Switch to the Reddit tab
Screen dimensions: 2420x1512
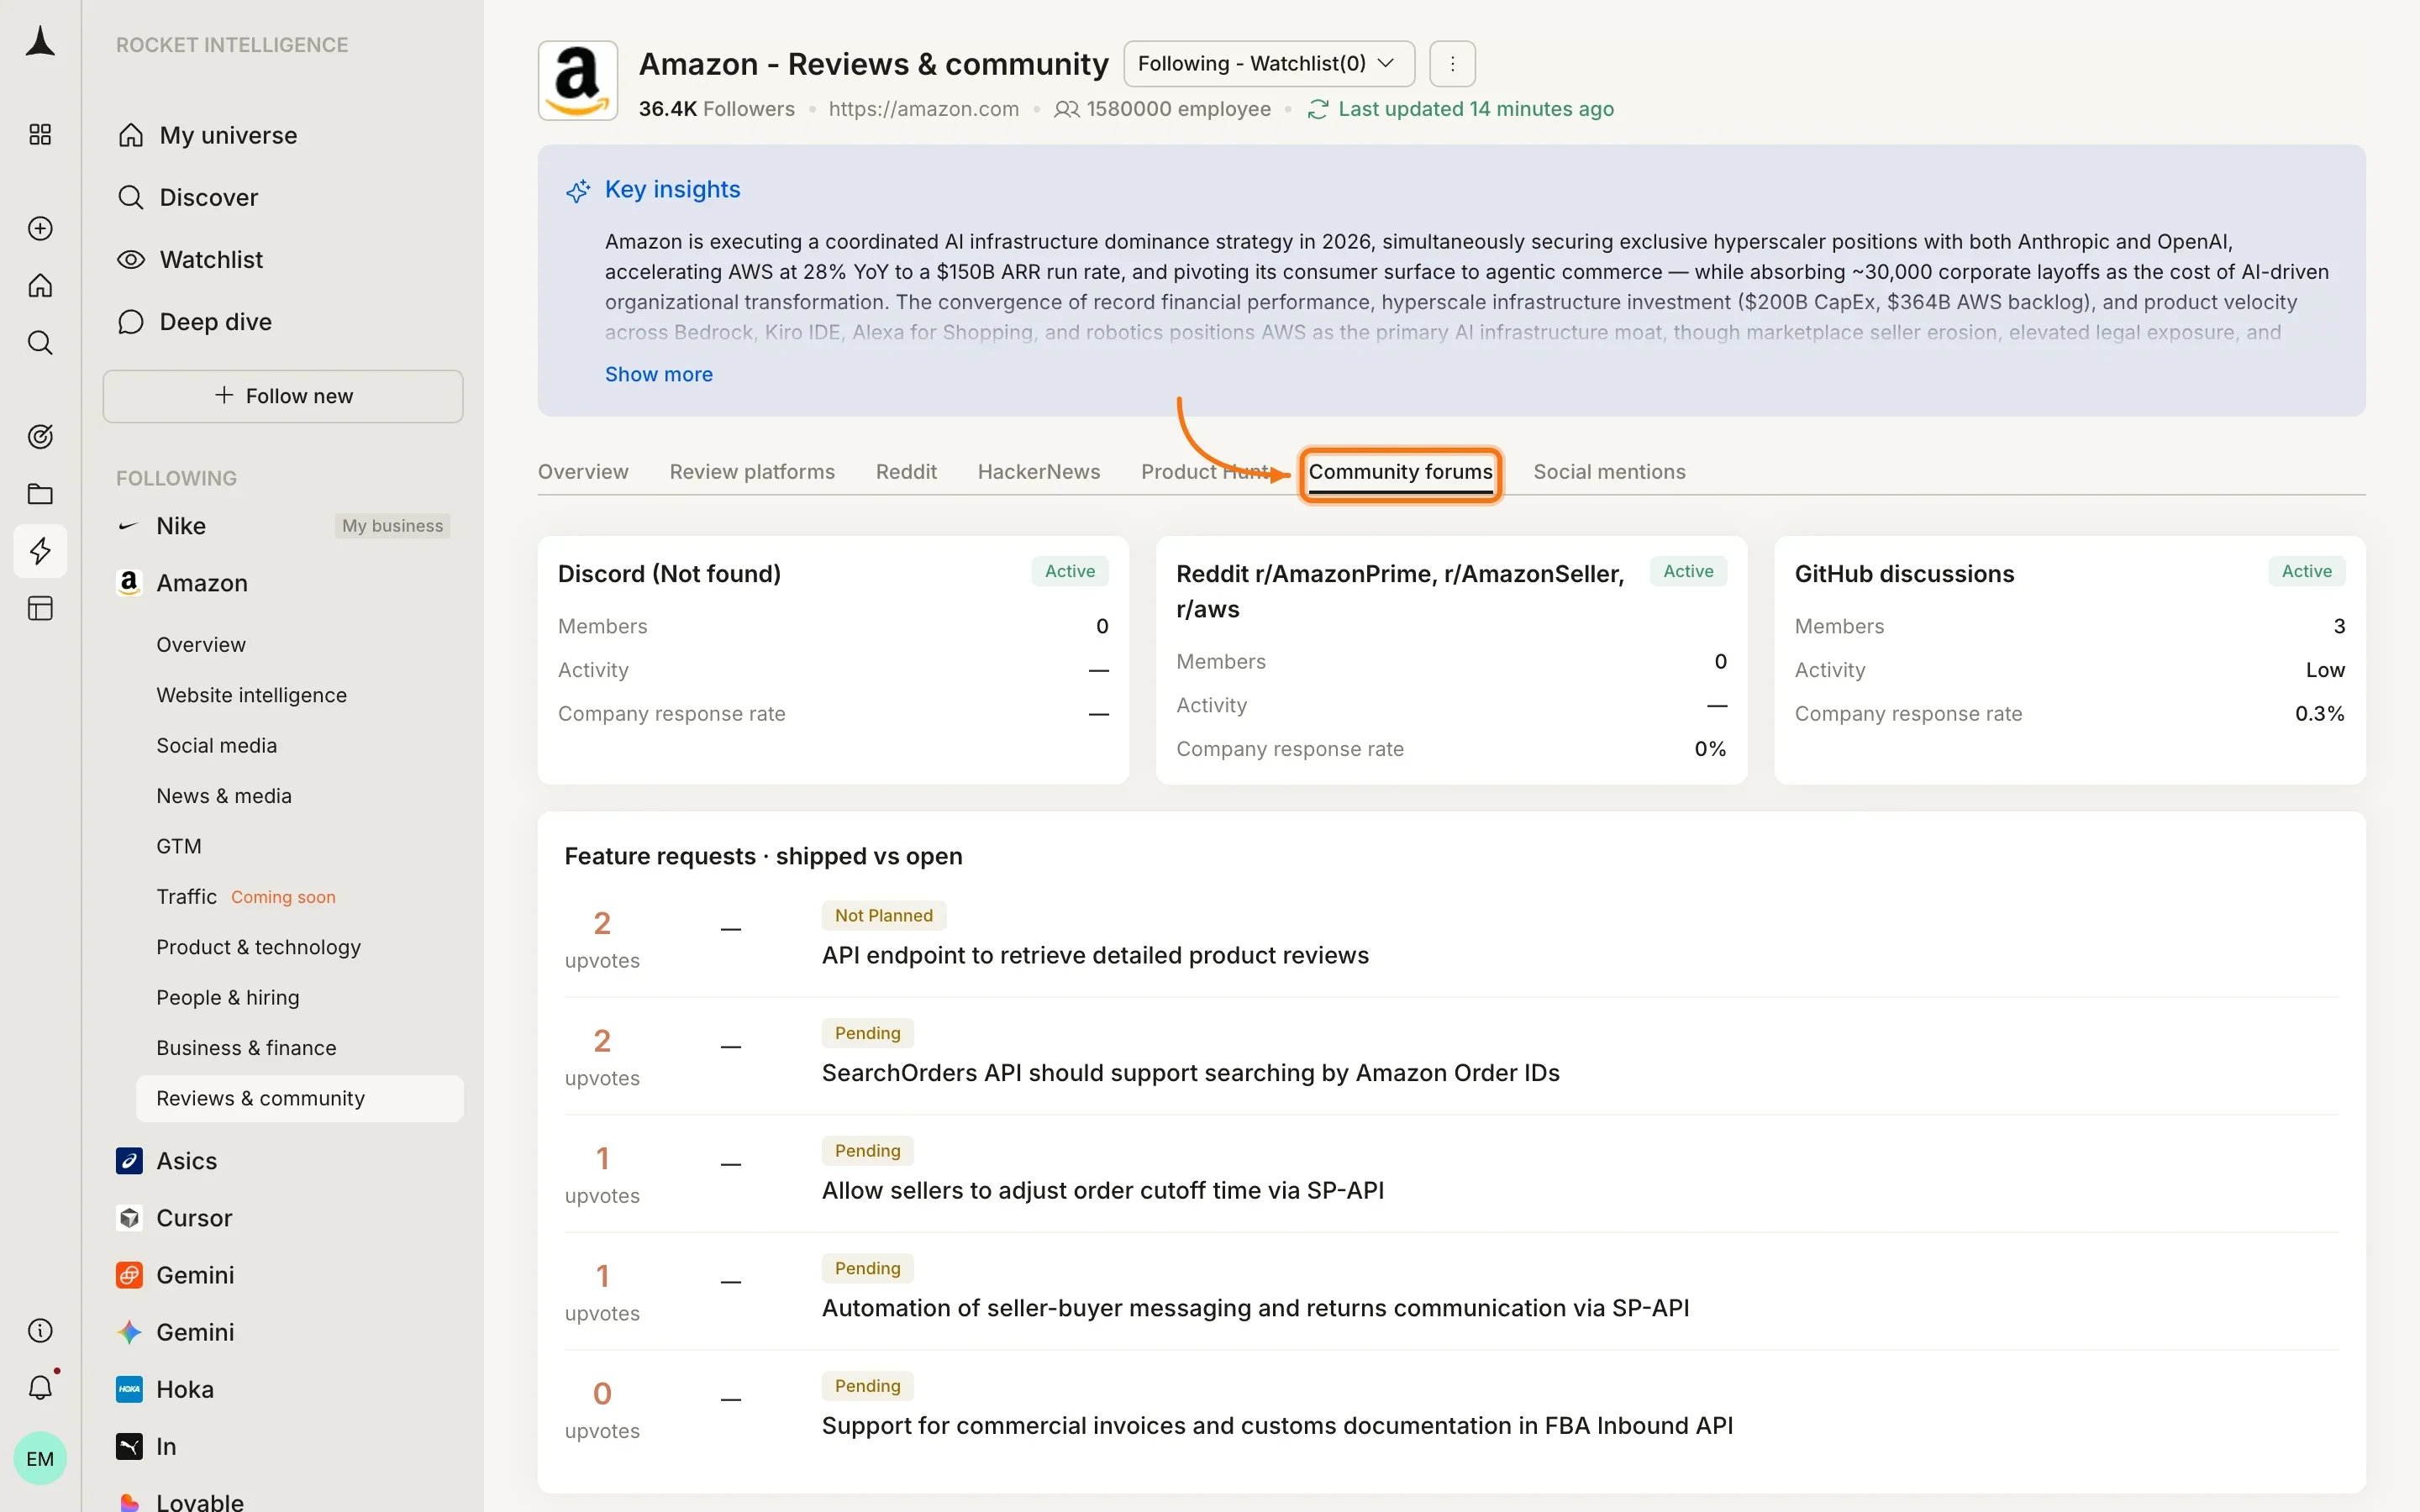pos(906,472)
